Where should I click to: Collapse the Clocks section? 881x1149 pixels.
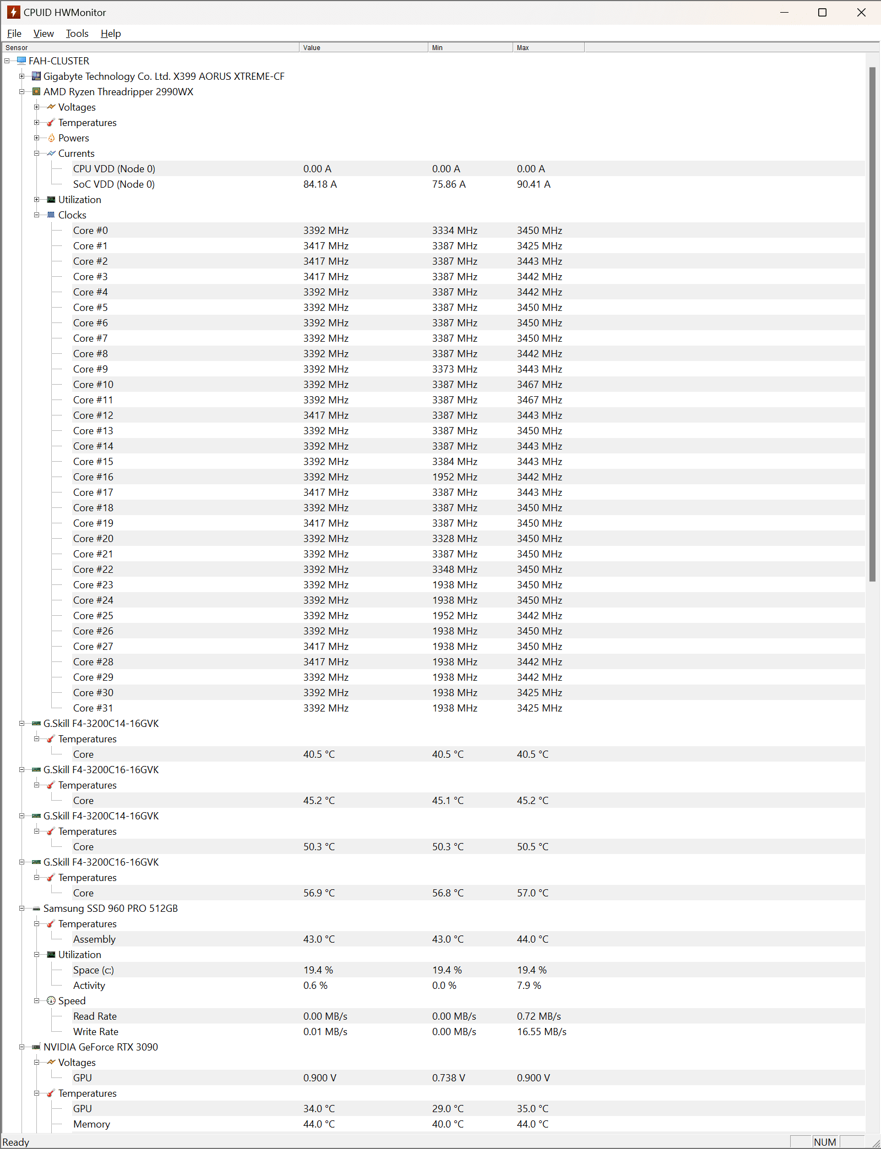36,215
